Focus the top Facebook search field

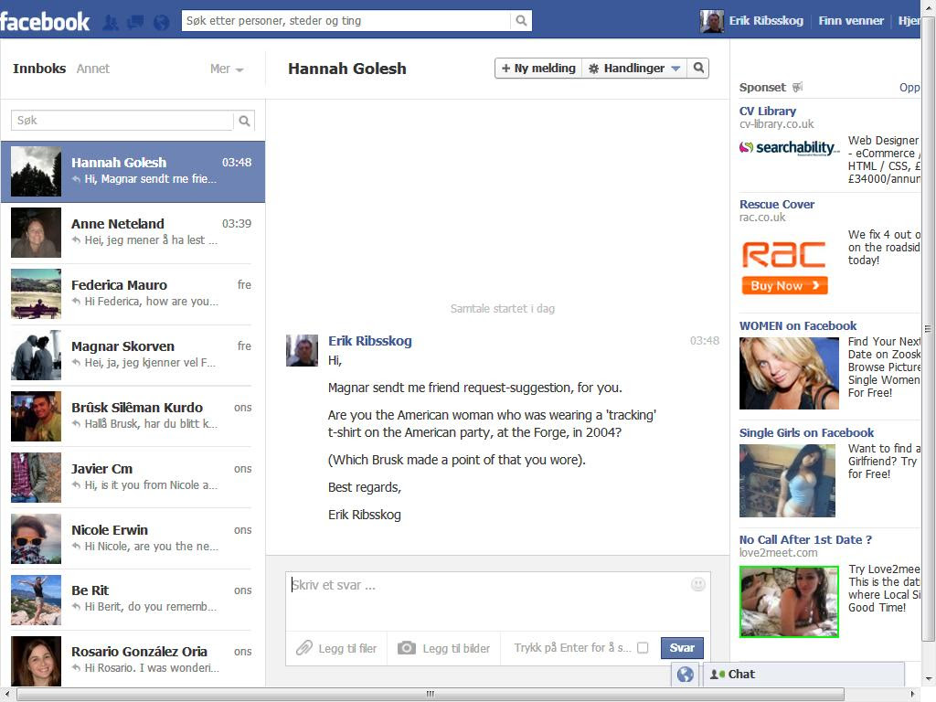tap(346, 20)
